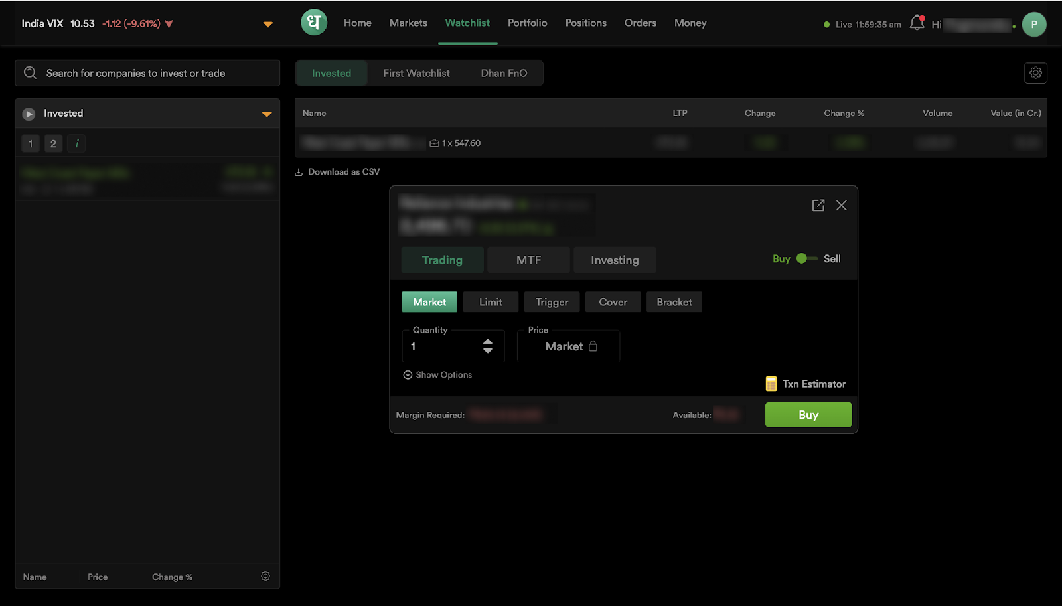Click the India VIX value 10.53
Viewport: 1062px width, 606px height.
83,24
